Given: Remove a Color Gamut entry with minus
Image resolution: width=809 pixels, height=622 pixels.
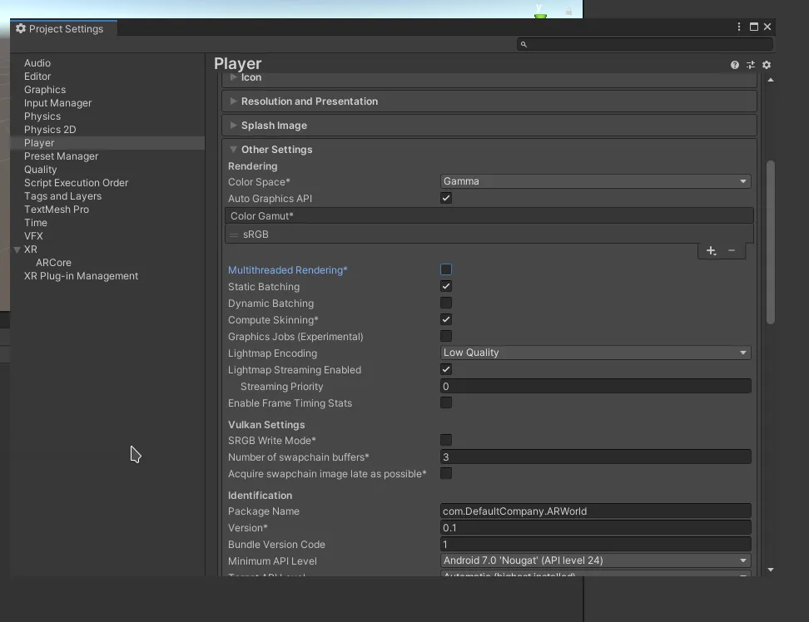Looking at the screenshot, I should (x=731, y=250).
